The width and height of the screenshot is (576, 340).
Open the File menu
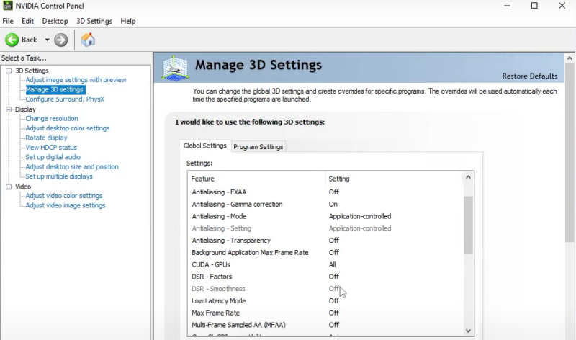(8, 21)
